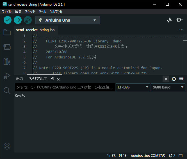Open the Arduino Uno board selector dropdown
The image size is (187, 159).
(x=68, y=20)
